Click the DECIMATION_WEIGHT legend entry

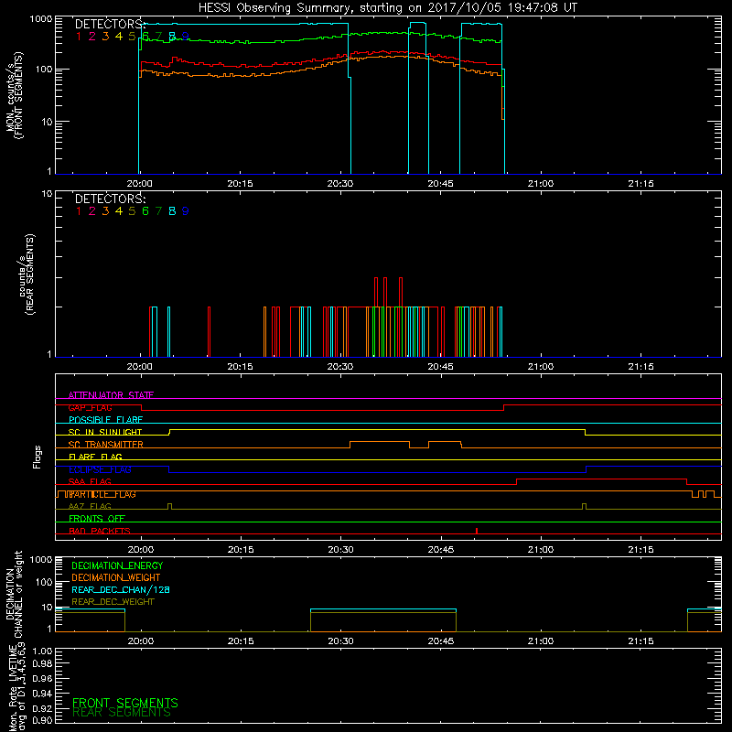coord(116,577)
